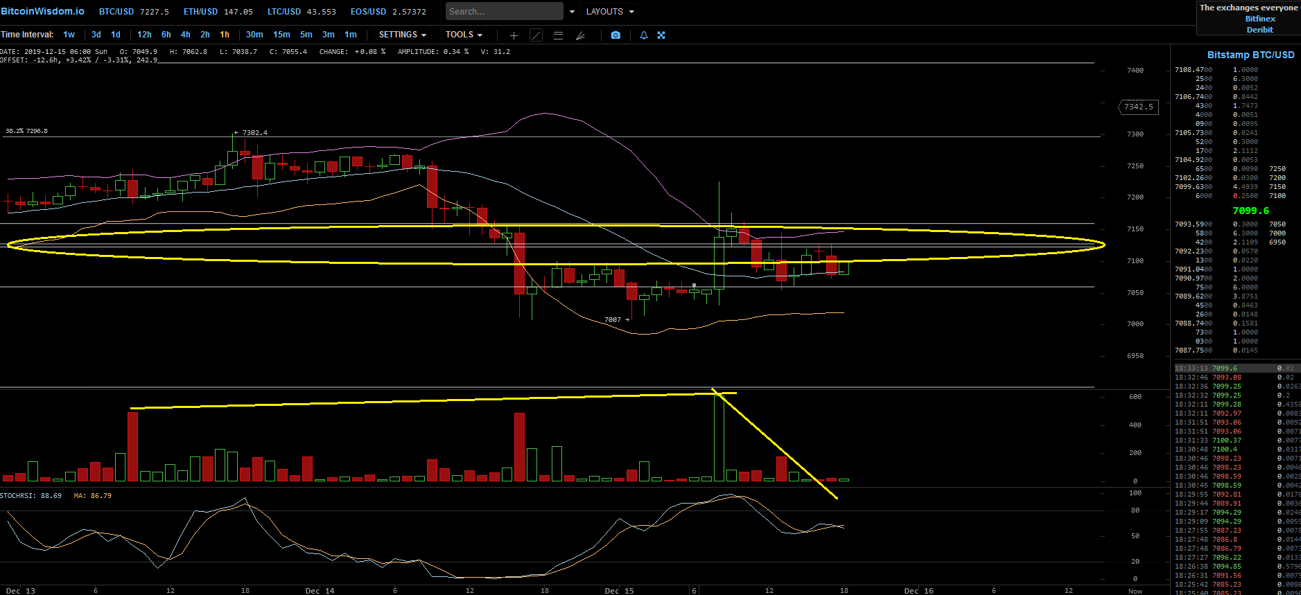This screenshot has width=1301, height=595.
Task: Select the 2h time interval
Action: pyautogui.click(x=205, y=35)
